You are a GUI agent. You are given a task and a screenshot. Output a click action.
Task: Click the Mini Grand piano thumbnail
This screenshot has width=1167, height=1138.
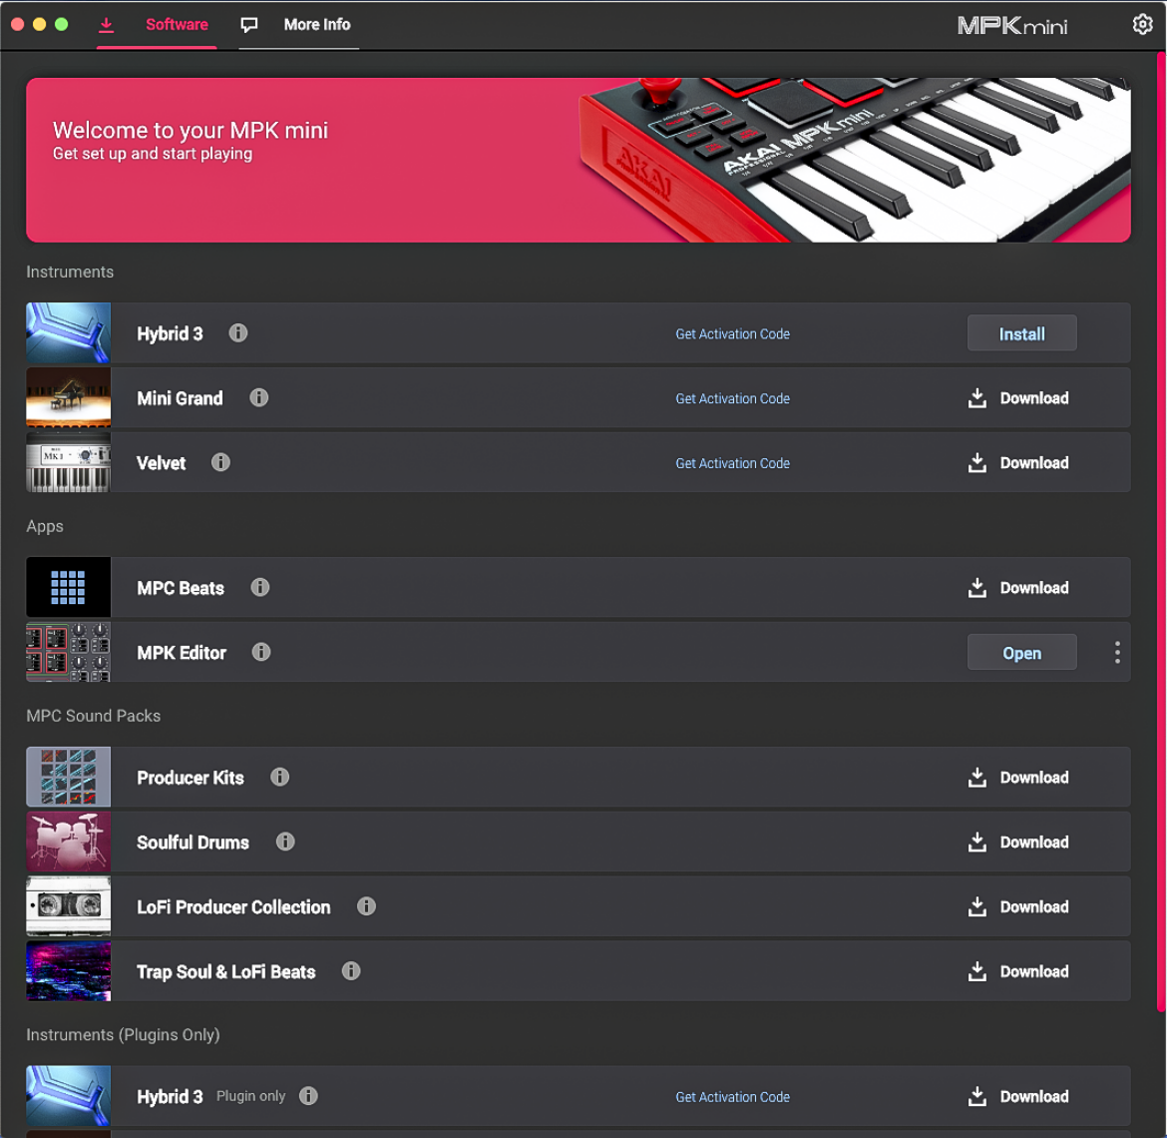69,397
